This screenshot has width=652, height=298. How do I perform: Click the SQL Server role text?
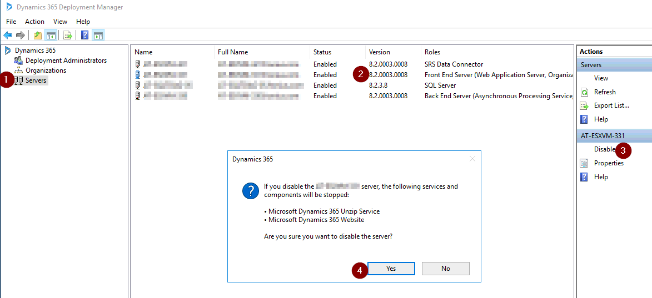click(x=440, y=85)
